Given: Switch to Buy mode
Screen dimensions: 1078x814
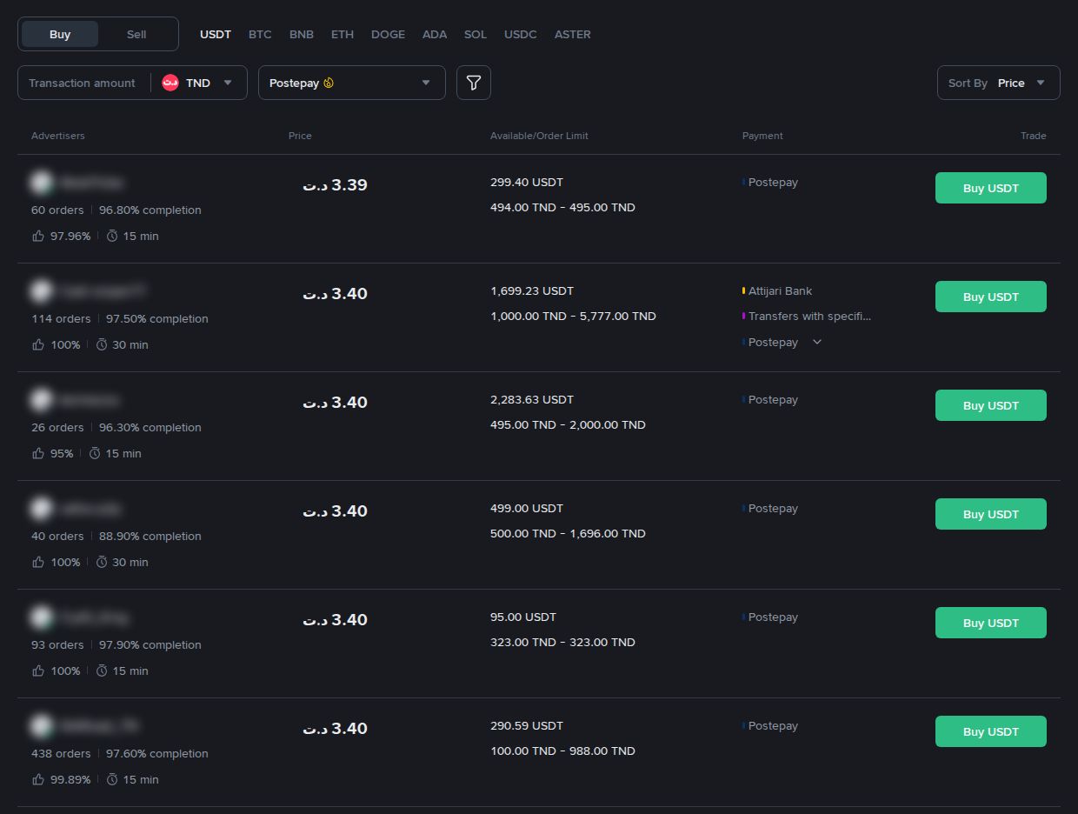Looking at the screenshot, I should pyautogui.click(x=60, y=34).
